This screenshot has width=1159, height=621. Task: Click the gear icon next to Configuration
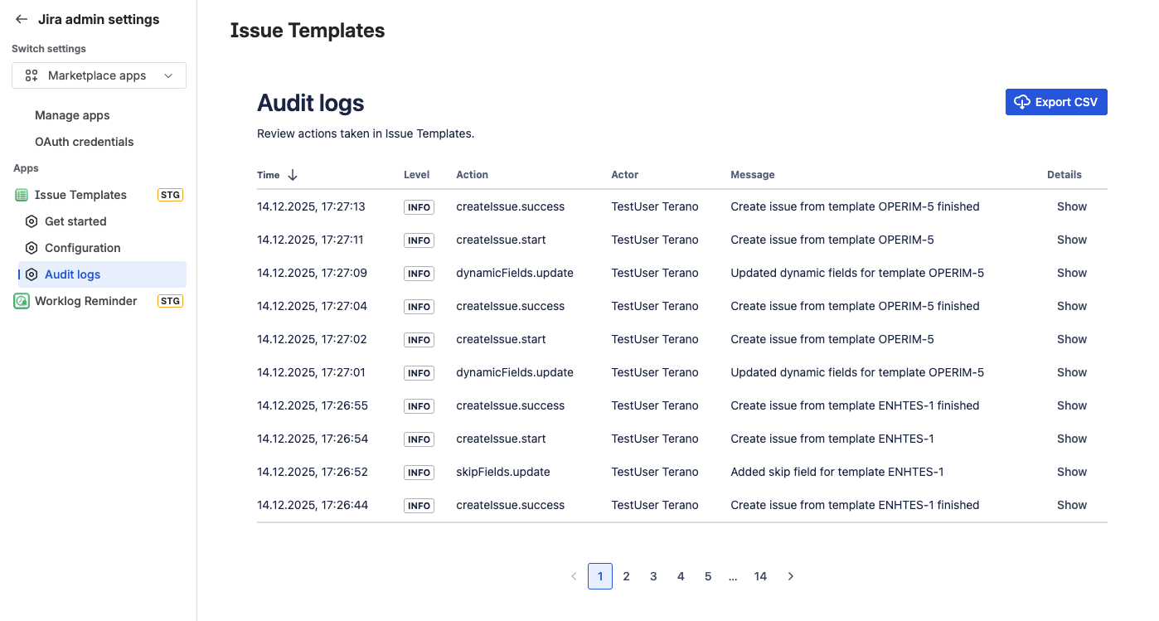coord(31,247)
